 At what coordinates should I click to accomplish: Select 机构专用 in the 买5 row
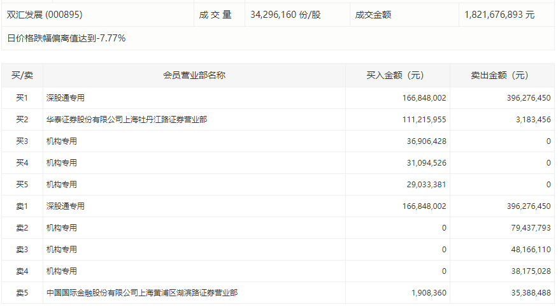[x=61, y=185]
